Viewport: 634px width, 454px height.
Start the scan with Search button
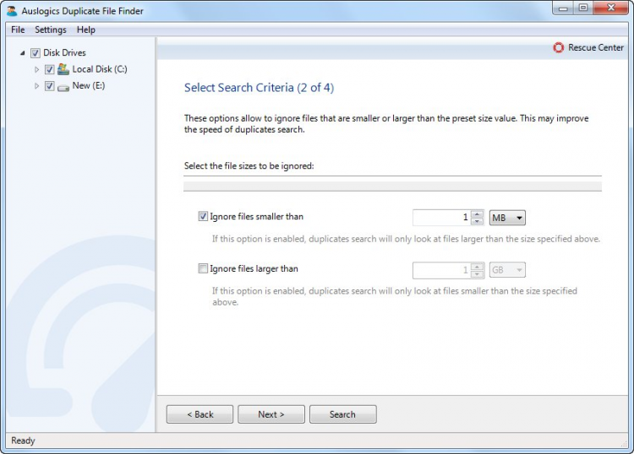click(343, 414)
